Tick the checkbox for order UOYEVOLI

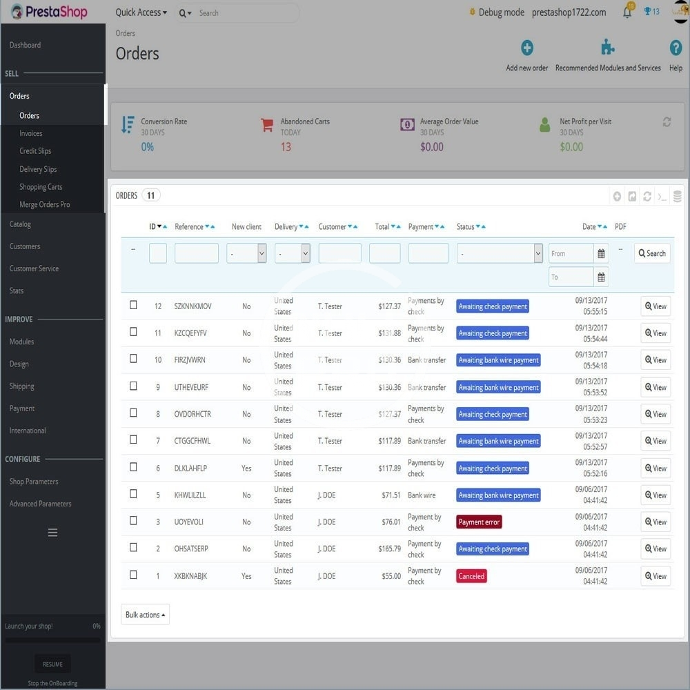coord(134,521)
